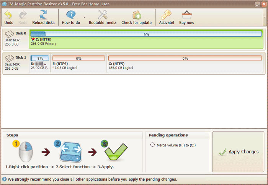Screen dimensions: 268x185
Task: Click the 47.05 GB Logical text
Action: 65,68
